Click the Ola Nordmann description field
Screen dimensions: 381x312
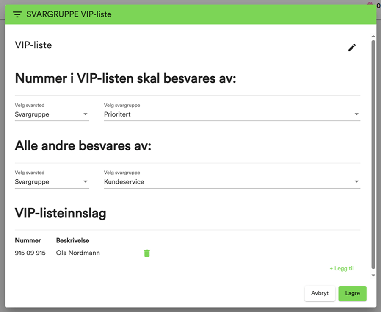pyautogui.click(x=78, y=253)
